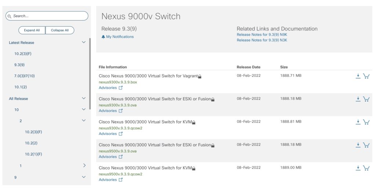Click external link icon for nexus9300v.9.3.9.ova Advisories
This screenshot has width=376, height=189.
click(x=120, y=111)
